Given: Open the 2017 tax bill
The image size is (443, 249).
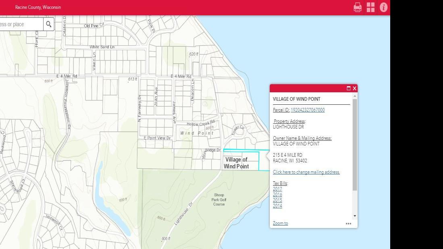Looking at the screenshot, I should tap(277, 189).
